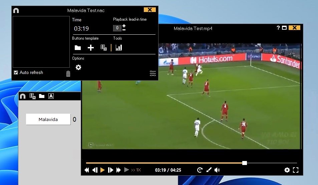The image size is (318, 185).
Task: Close the Malavida Test.nac window
Action: 150,10
